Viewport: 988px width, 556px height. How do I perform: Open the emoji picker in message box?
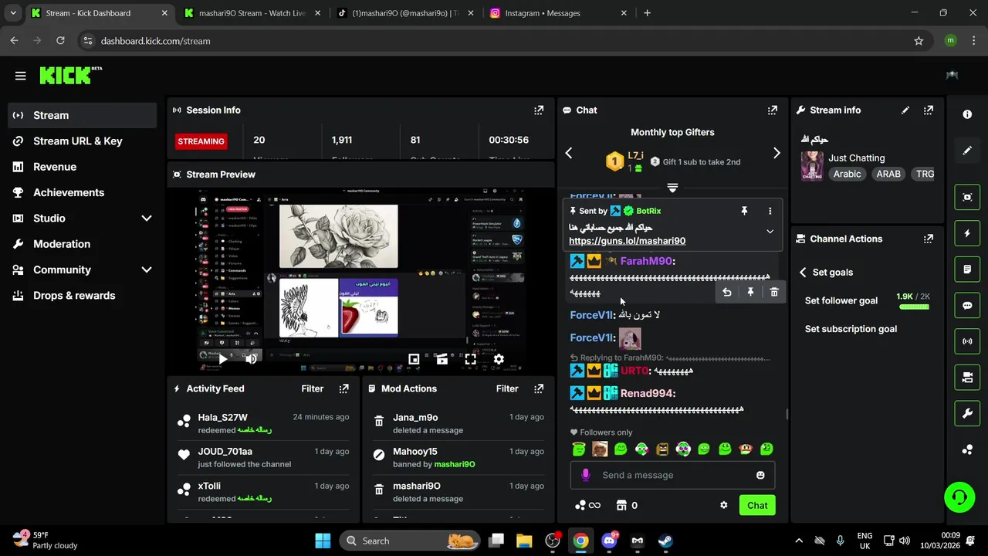760,475
